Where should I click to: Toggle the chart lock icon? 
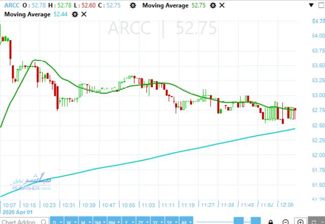coord(271,221)
